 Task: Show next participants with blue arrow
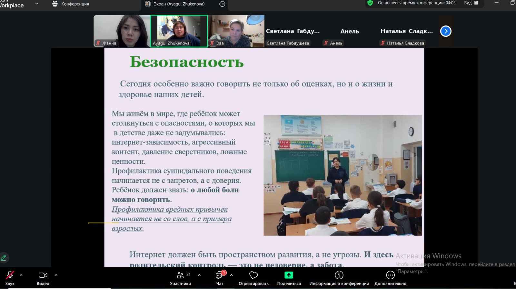point(446,31)
